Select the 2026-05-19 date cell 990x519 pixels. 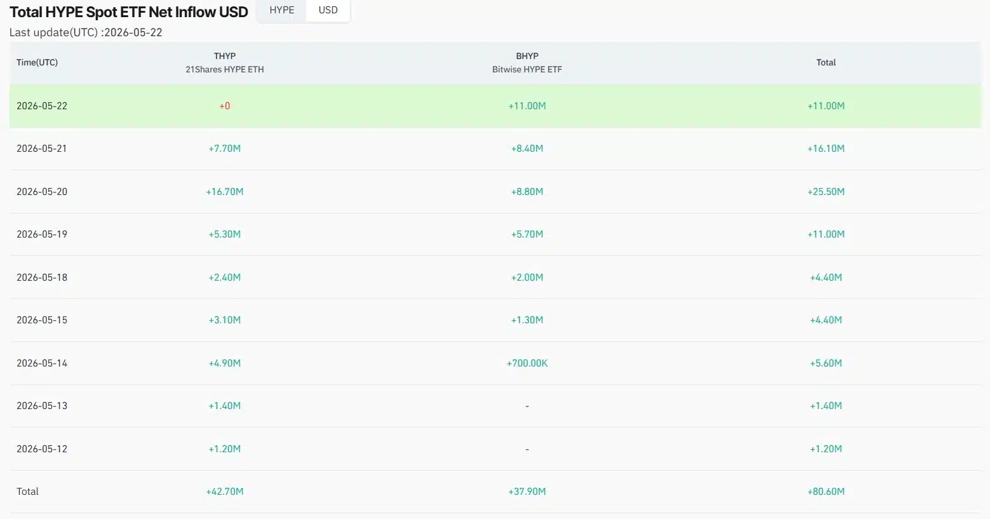pos(42,234)
